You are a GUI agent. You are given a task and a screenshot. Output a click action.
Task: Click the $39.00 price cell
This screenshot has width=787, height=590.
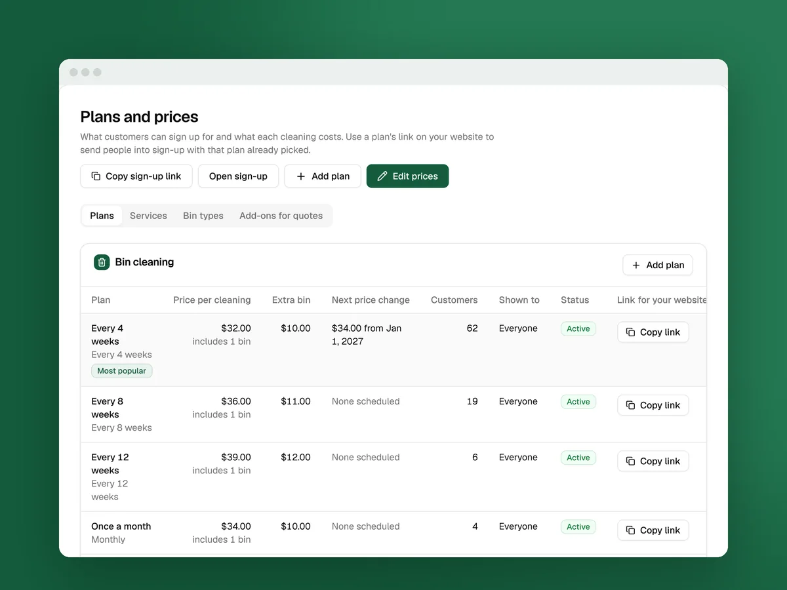point(236,457)
